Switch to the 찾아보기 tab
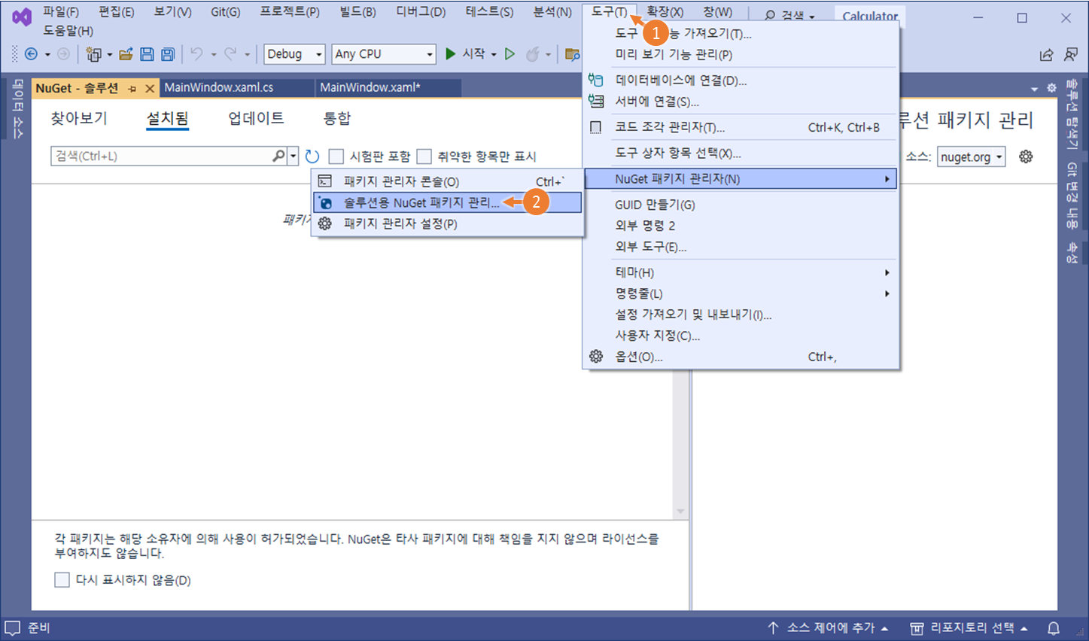The height and width of the screenshot is (641, 1089). 79,118
